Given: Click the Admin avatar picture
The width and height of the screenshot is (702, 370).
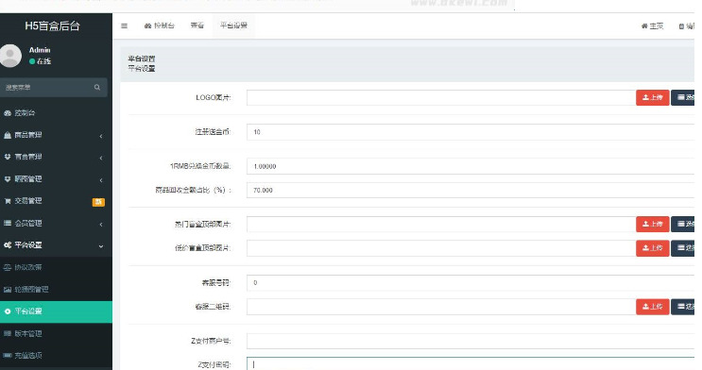Looking at the screenshot, I should tap(10, 56).
